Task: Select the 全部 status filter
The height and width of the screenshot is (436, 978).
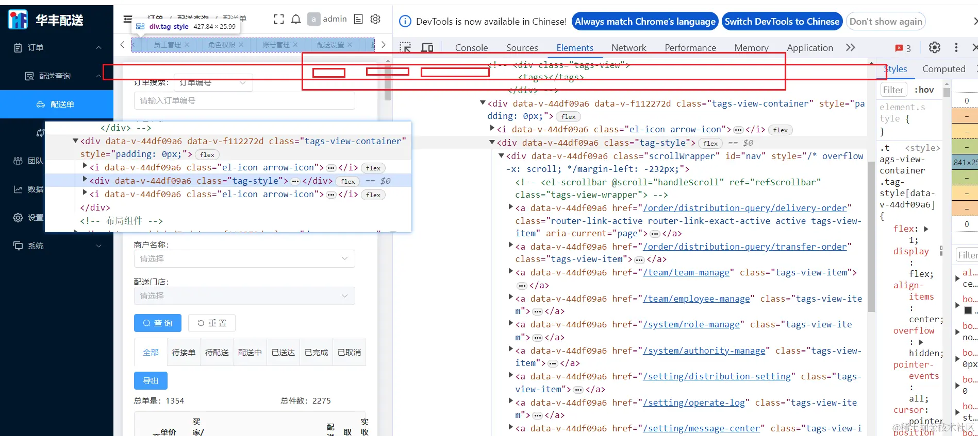Action: point(151,352)
